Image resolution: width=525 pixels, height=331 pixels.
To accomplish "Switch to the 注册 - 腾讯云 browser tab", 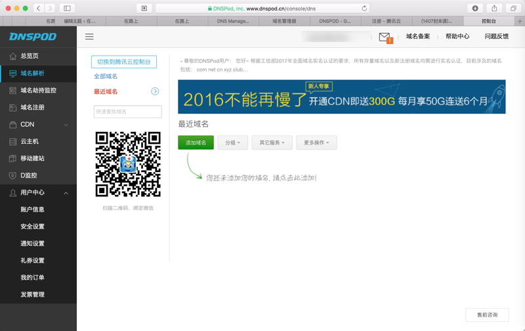I will [387, 21].
